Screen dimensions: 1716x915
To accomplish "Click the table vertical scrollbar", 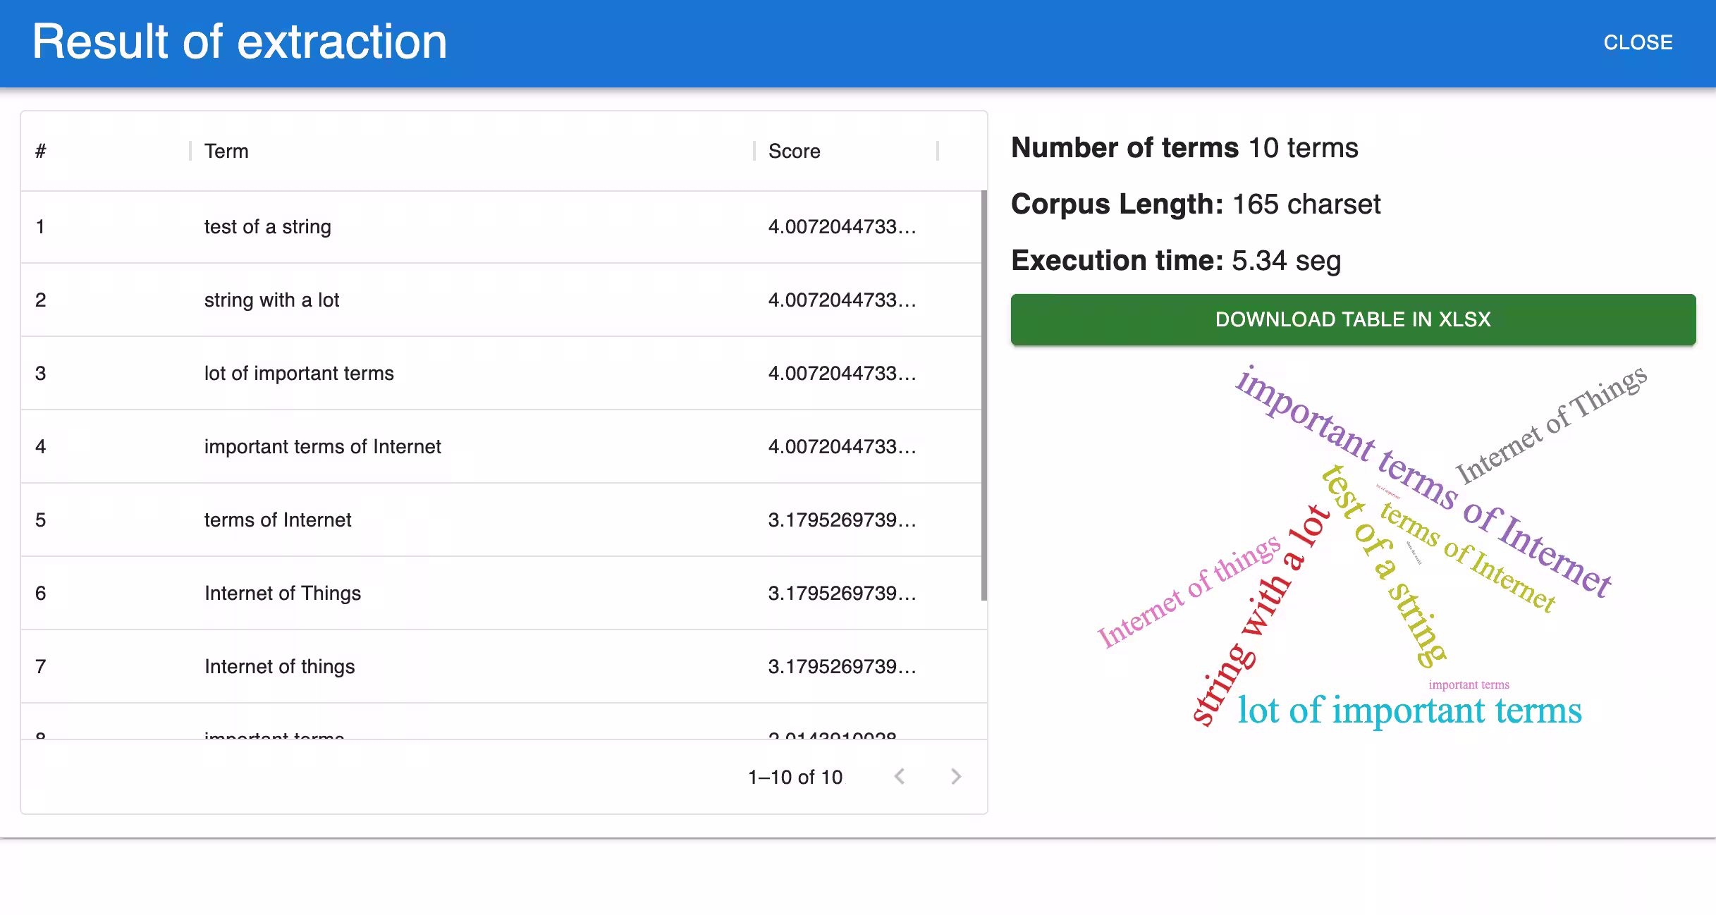I will [x=983, y=395].
